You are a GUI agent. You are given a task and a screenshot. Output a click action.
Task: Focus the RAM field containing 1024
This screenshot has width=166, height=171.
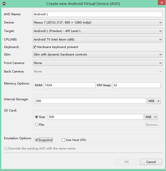(x=70, y=85)
